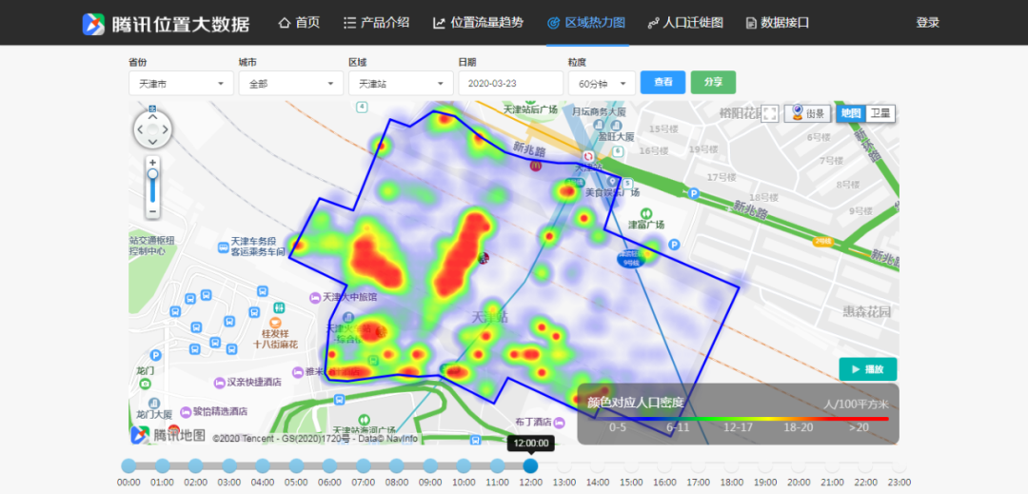Select the 15:00 timeline marker
1028x494 pixels.
click(631, 465)
